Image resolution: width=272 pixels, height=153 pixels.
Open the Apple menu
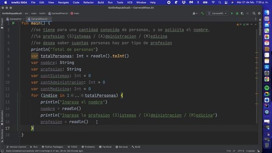point(6,3)
